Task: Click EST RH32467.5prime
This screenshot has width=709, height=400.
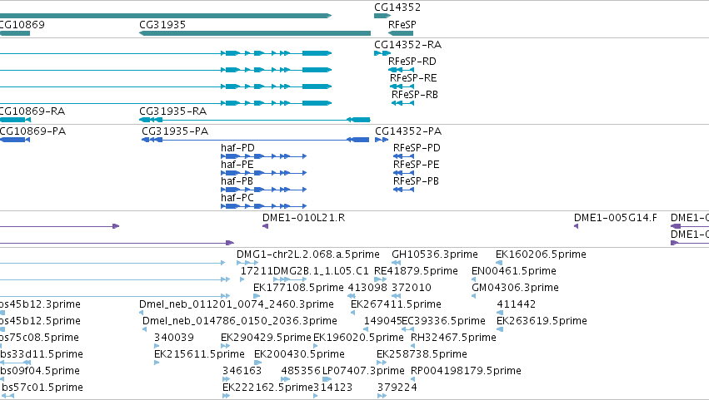Action: click(x=453, y=338)
